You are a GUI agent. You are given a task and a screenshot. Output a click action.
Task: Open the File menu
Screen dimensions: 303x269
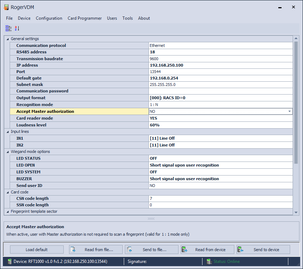(x=9, y=18)
